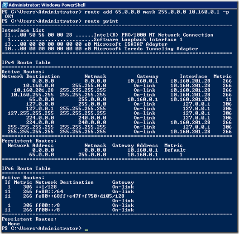Click metric '11' on the 65.0.0.0 route
The height and width of the screenshot is (234, 239).
click(228, 99)
